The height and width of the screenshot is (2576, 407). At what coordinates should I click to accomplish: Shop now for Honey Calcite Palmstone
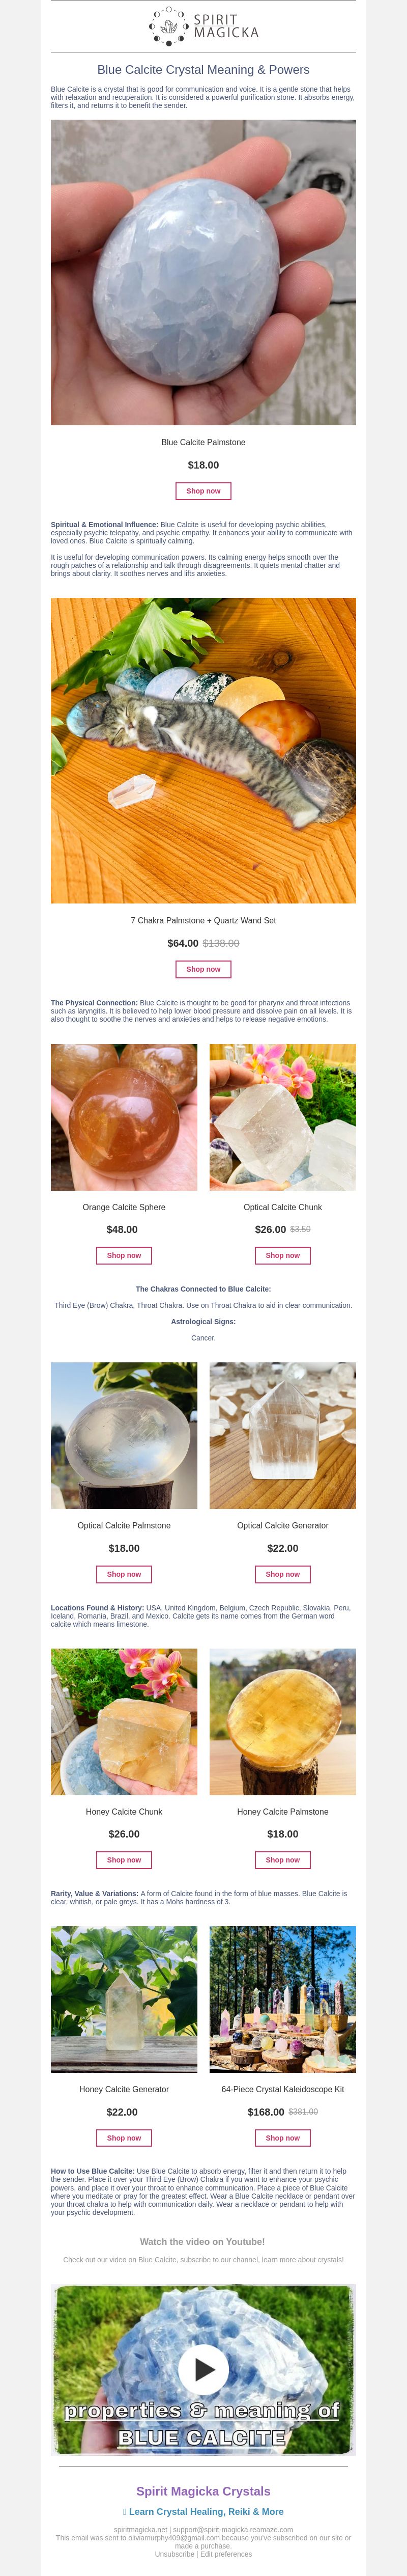(283, 1860)
